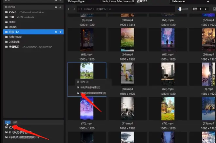Screen dimensions: 216x143
Task: Go forward with the right arrow
Action: pyautogui.click(x=74, y=9)
